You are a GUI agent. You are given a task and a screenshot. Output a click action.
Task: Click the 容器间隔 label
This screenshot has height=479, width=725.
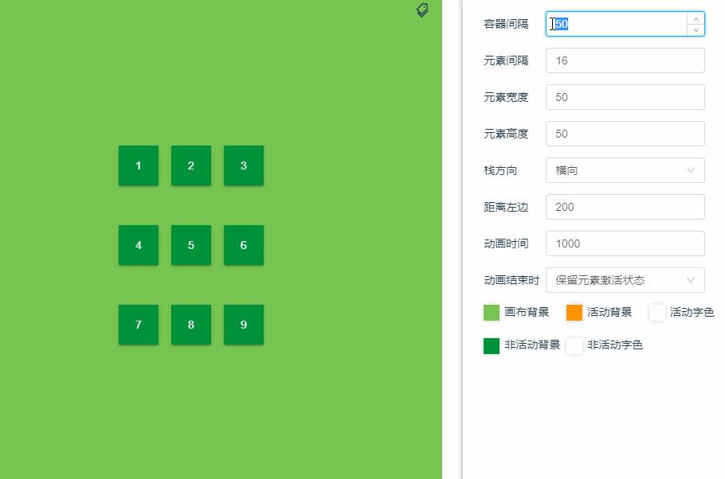(x=506, y=24)
